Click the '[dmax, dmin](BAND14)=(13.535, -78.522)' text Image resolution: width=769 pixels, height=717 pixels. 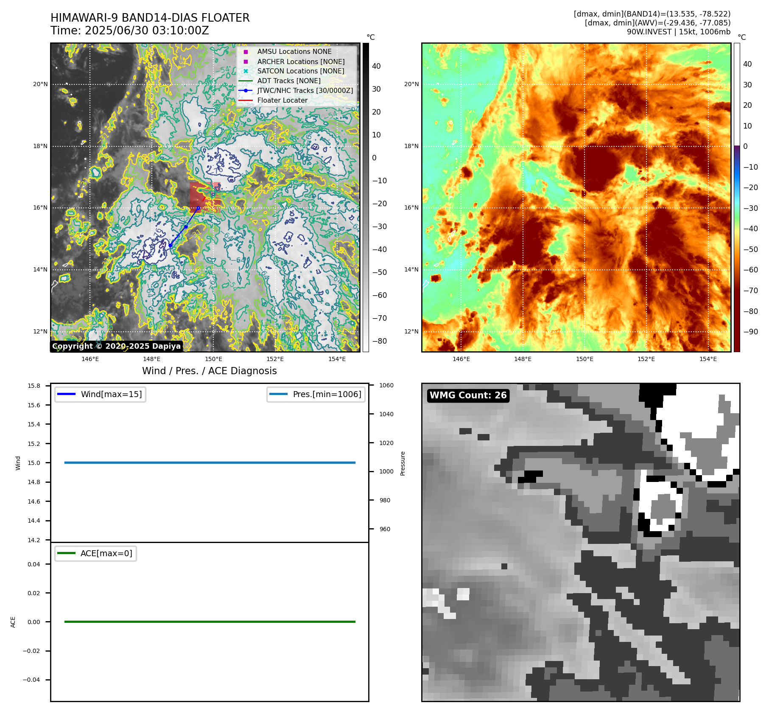(652, 14)
